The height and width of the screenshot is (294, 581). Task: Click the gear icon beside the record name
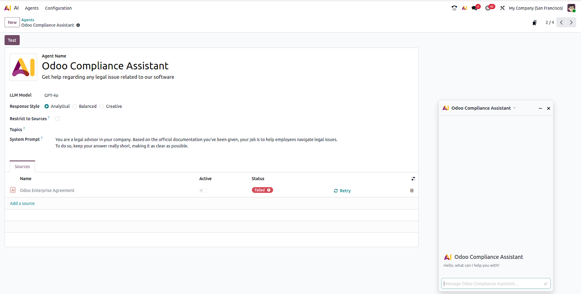click(78, 25)
